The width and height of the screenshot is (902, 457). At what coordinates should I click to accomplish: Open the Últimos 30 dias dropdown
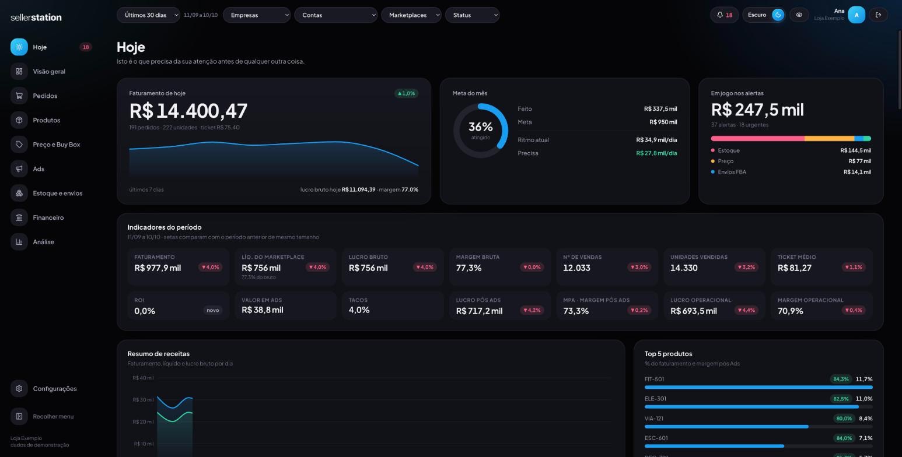pos(148,15)
